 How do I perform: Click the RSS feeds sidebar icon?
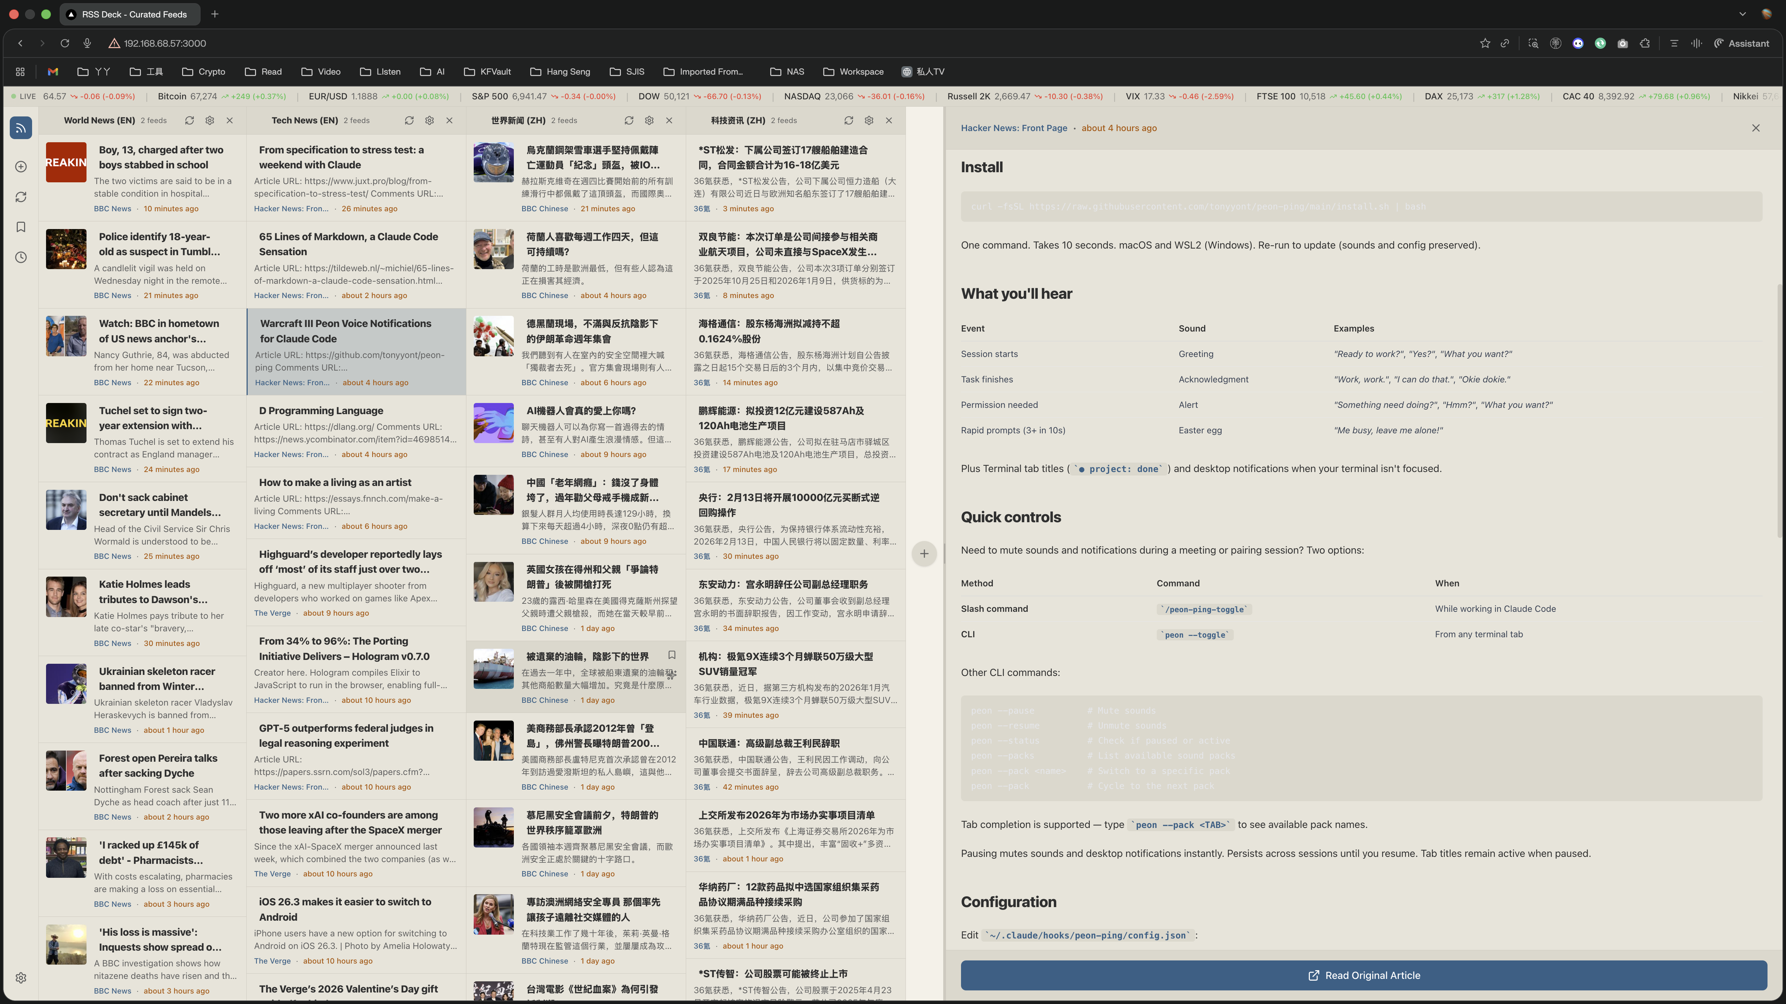click(x=21, y=128)
